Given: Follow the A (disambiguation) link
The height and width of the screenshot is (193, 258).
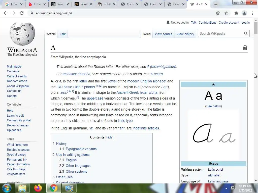Looking at the screenshot, I should pyautogui.click(x=162, y=67).
